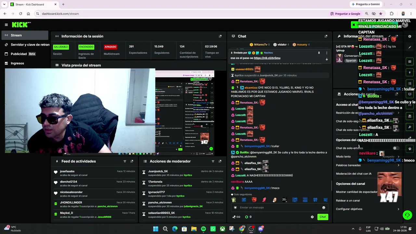The height and width of the screenshot is (234, 416).
Task: Insert the pink rocket emote
Action: pos(264,200)
